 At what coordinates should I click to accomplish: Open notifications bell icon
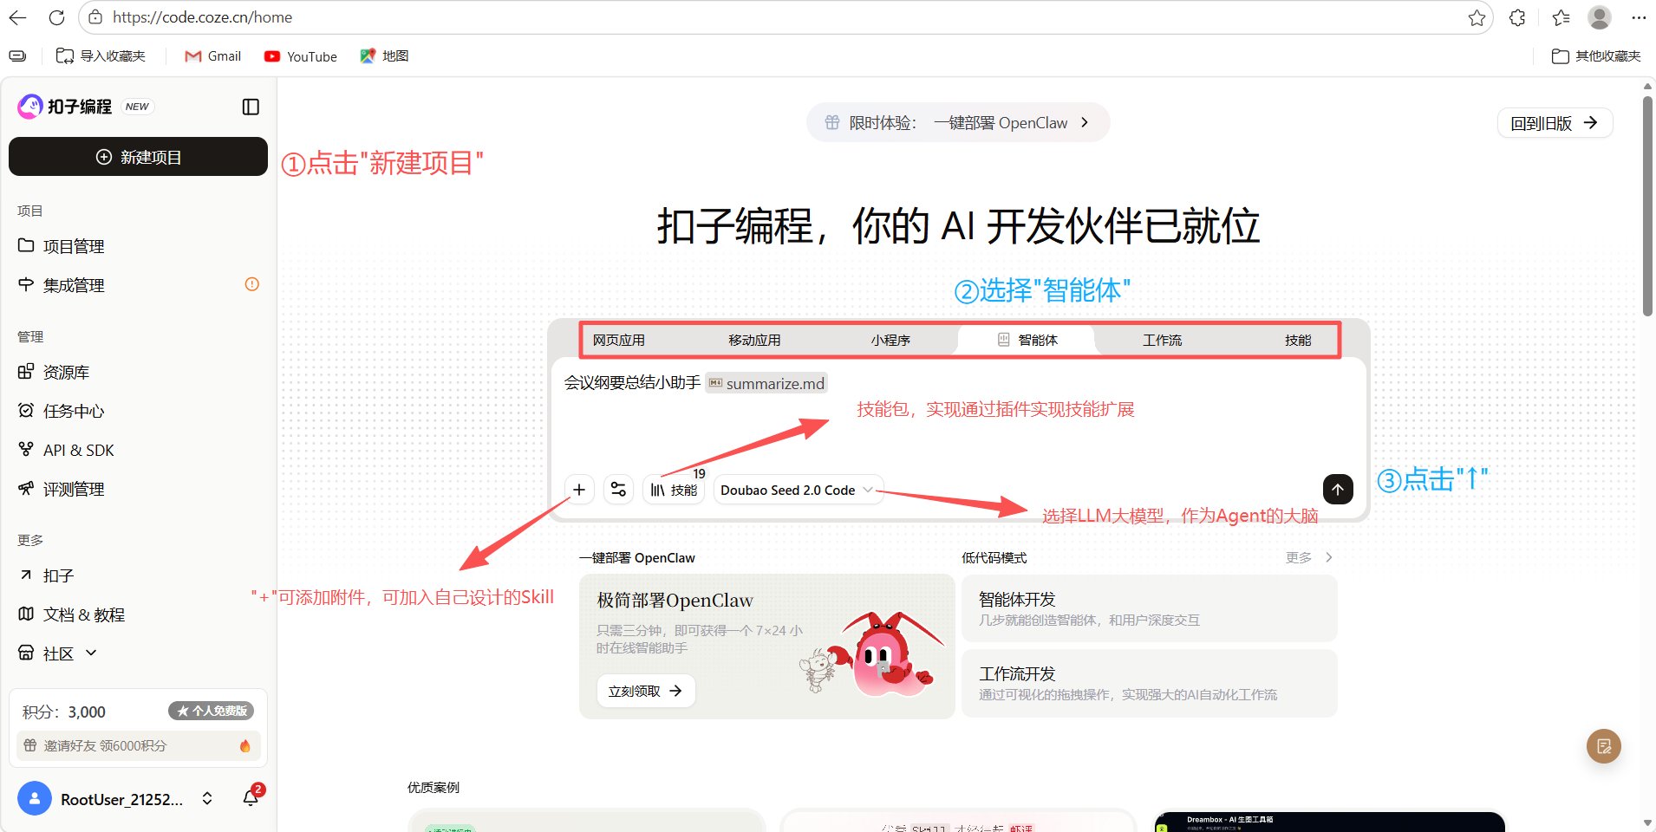[x=251, y=797]
